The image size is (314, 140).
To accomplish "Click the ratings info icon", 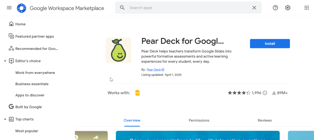I will (x=265, y=93).
